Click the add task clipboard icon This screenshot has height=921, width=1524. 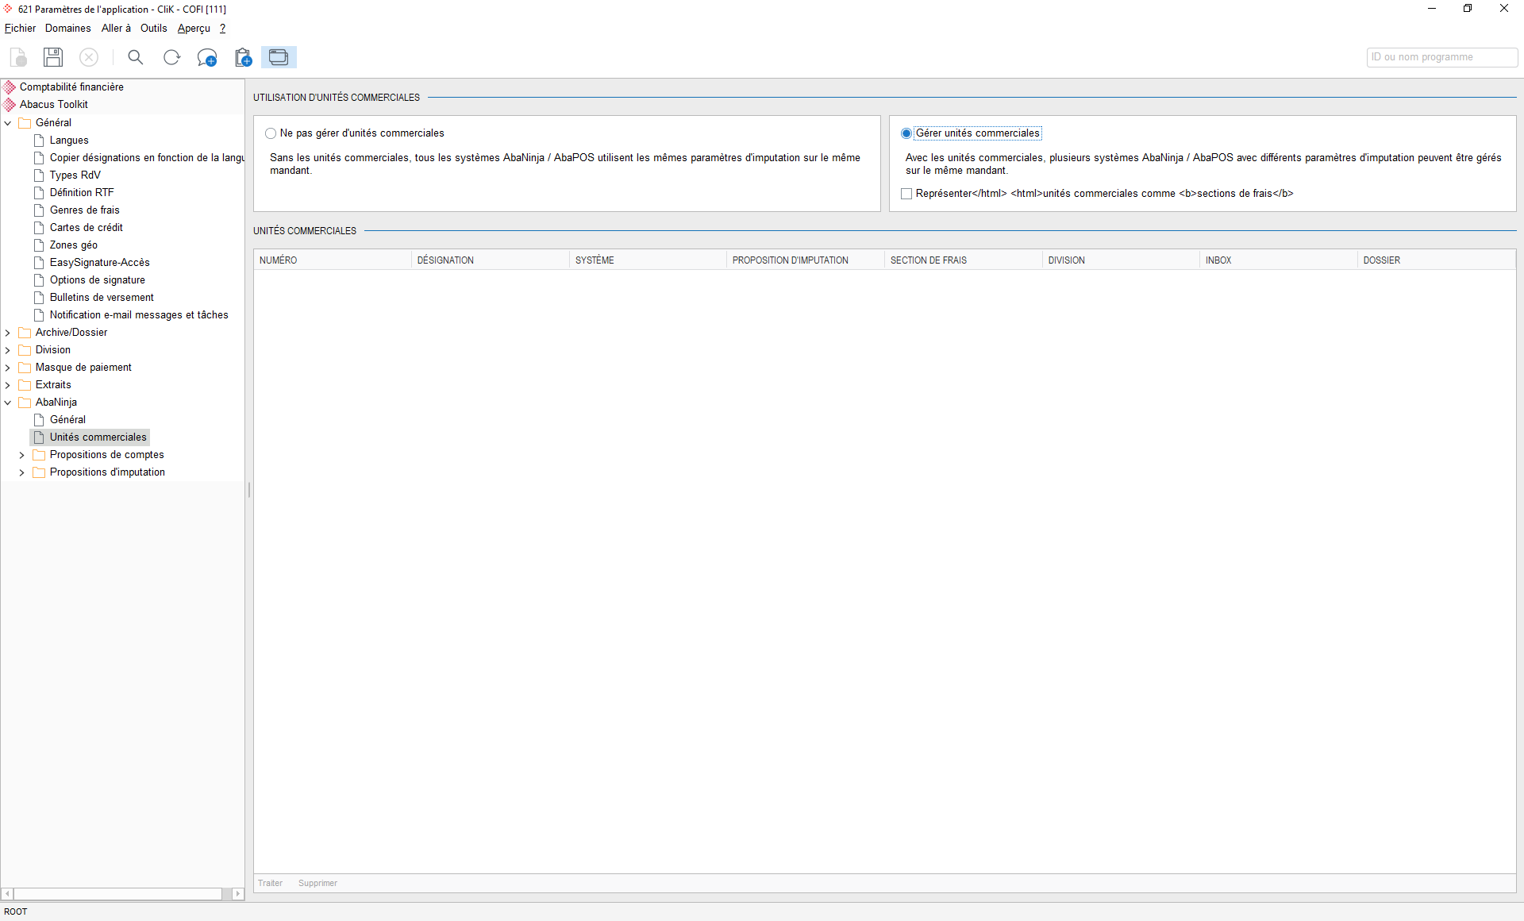243,57
